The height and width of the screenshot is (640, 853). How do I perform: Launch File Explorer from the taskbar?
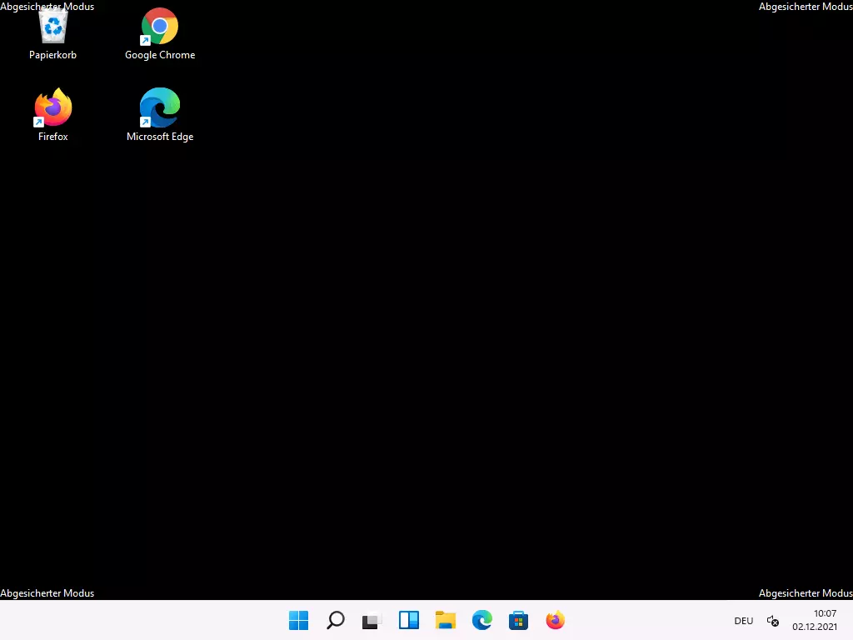(445, 620)
